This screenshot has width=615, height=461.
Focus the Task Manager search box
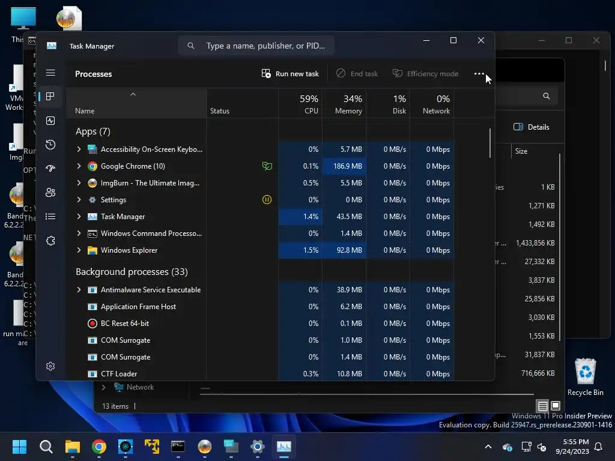[256, 46]
